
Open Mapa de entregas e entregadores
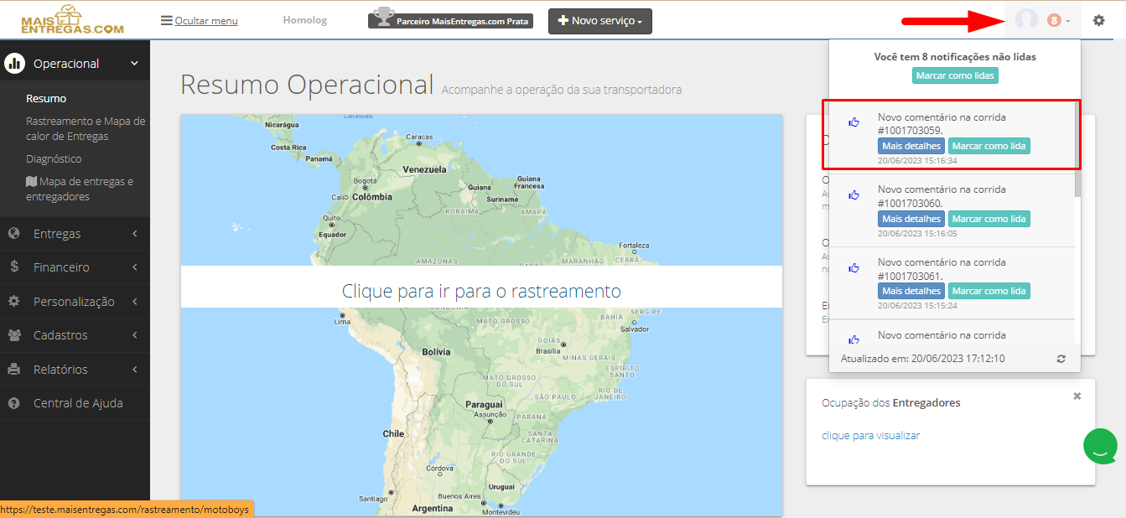(80, 189)
